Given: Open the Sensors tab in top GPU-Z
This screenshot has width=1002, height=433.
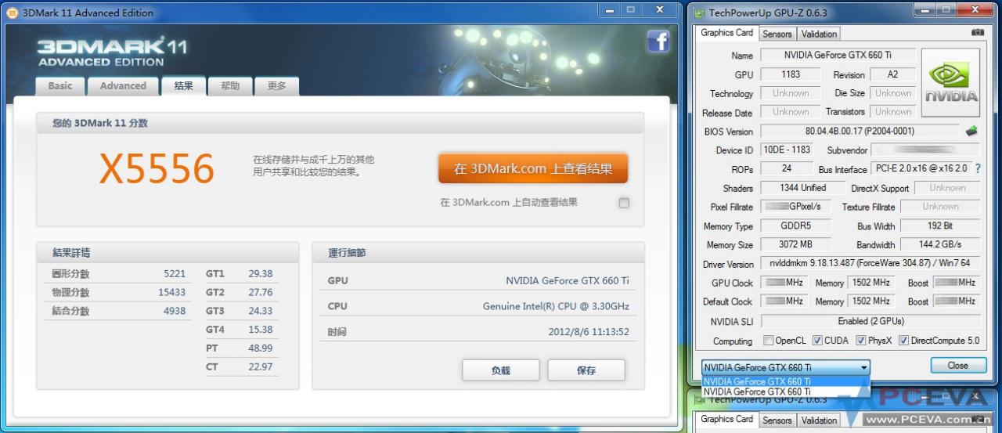Looking at the screenshot, I should (x=777, y=34).
